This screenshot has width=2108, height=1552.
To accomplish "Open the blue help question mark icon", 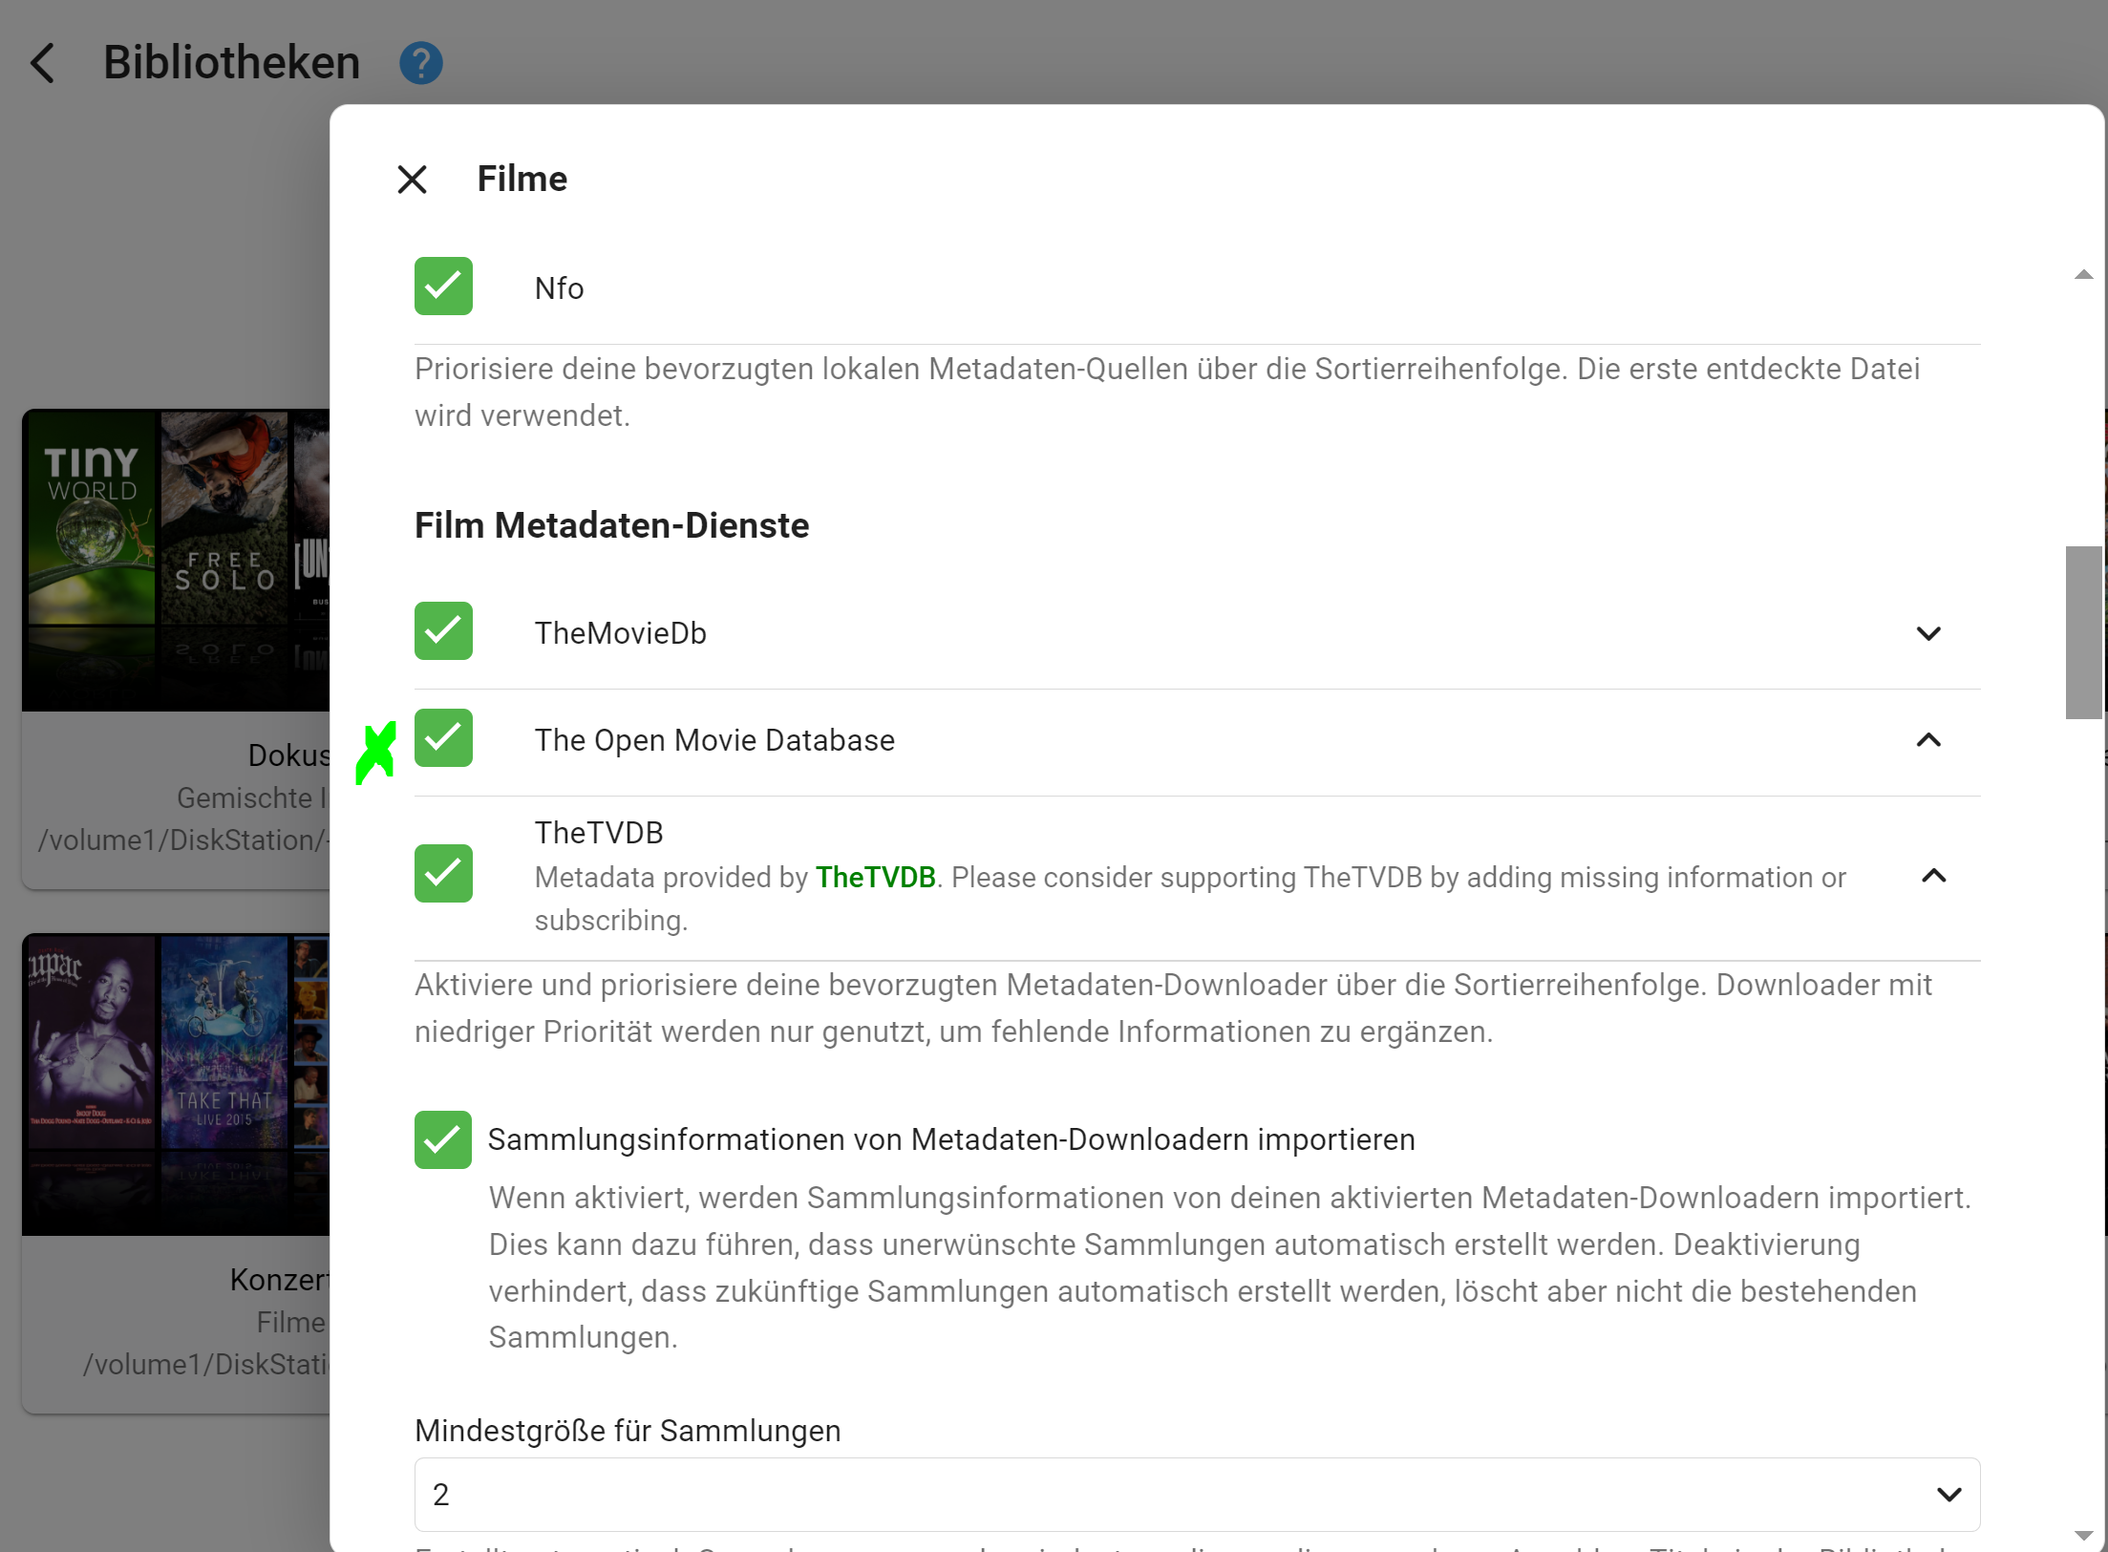I will [x=420, y=63].
